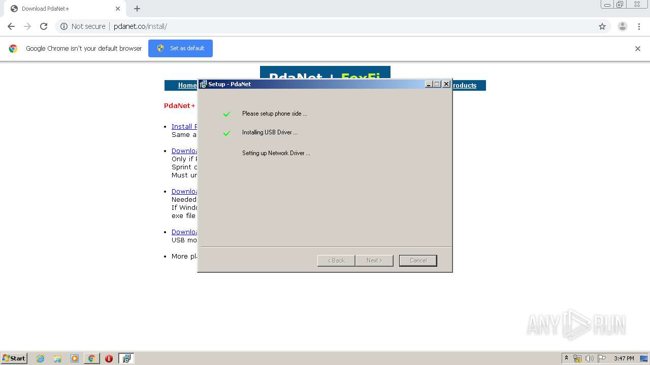Click the checkmark beside Please setup phone side
650x365 pixels.
[x=226, y=114]
